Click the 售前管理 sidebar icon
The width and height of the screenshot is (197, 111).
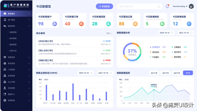[5, 26]
